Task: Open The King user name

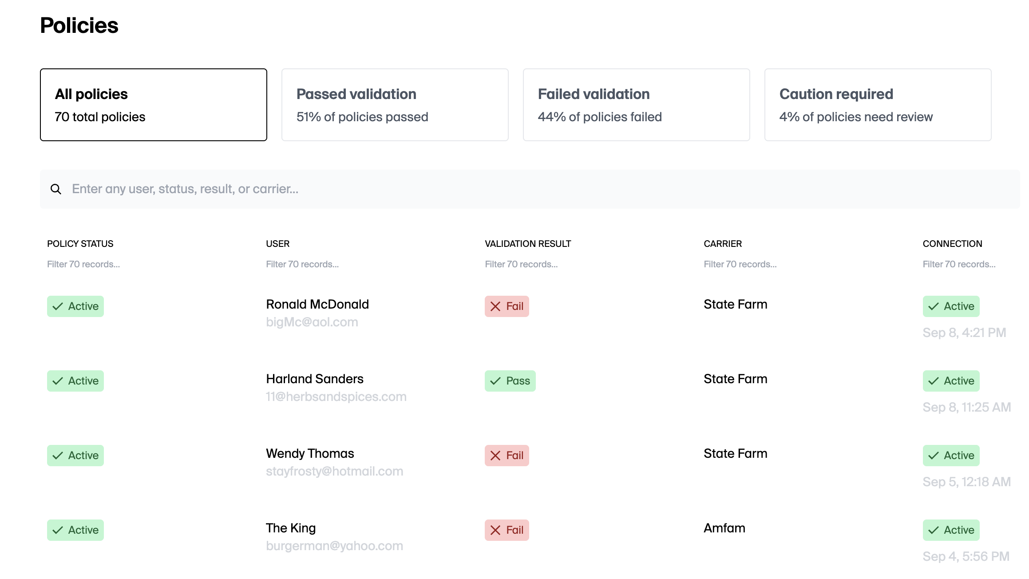Action: pyautogui.click(x=291, y=528)
